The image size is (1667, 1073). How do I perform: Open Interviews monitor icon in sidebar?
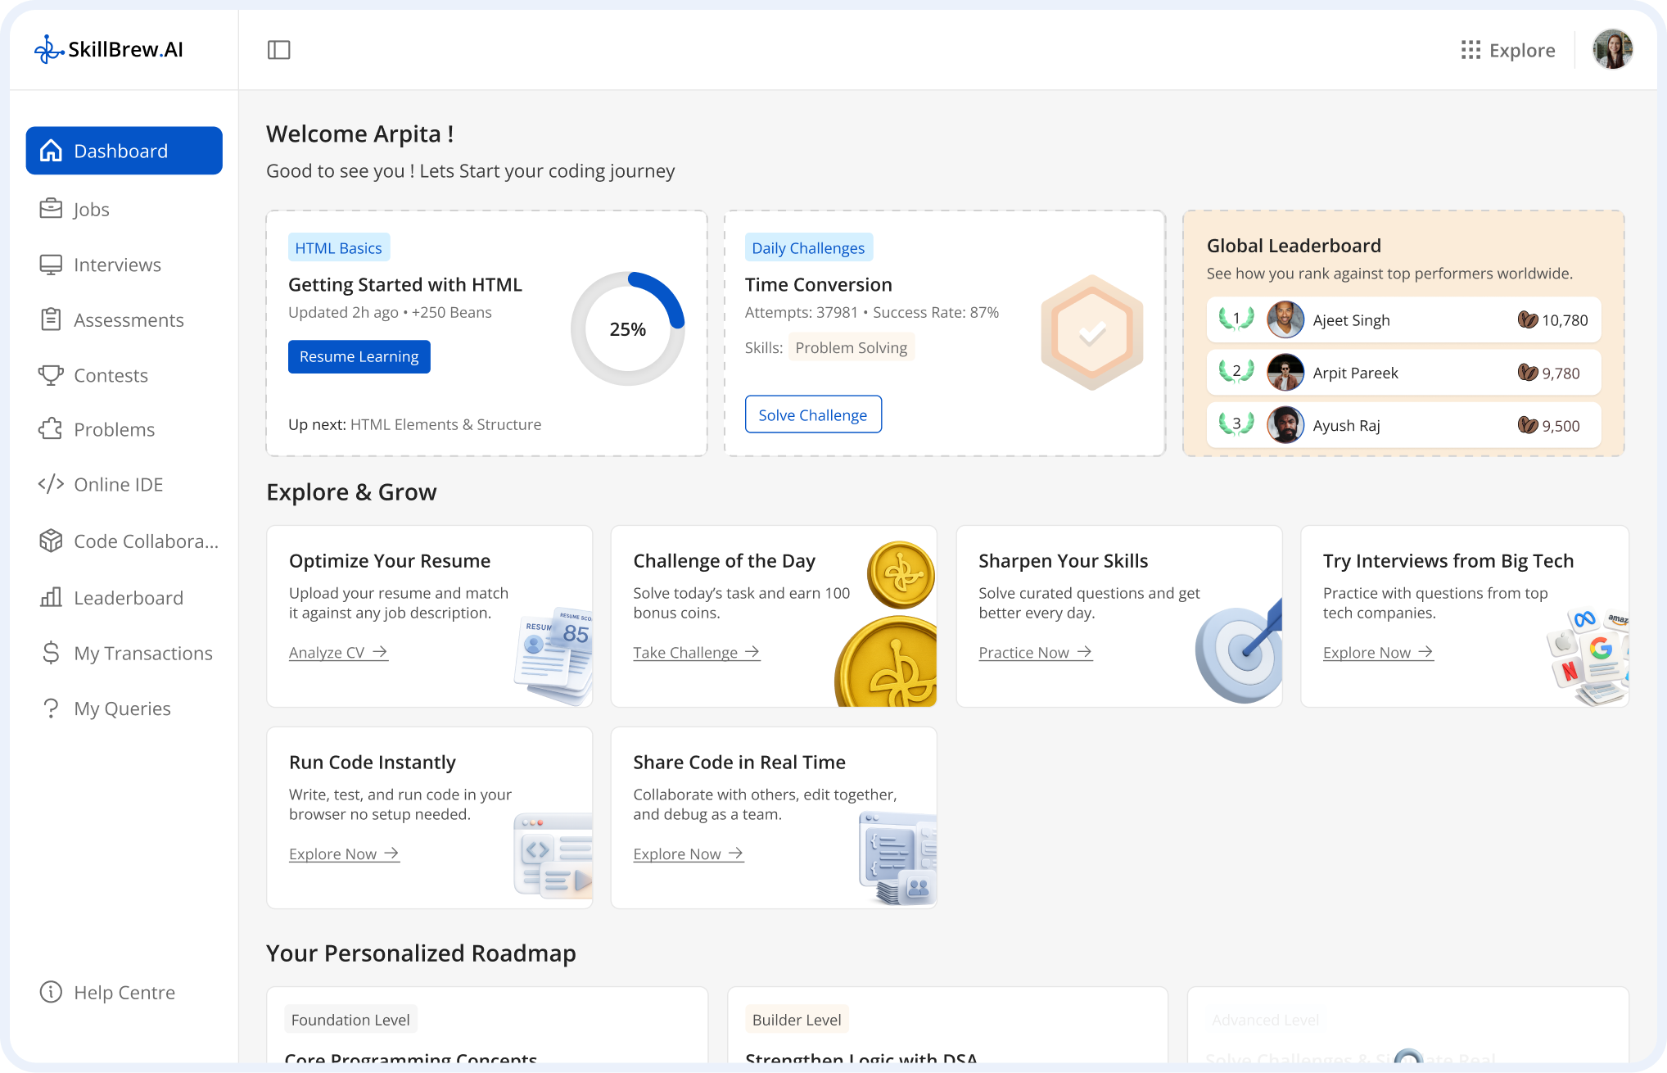(51, 265)
